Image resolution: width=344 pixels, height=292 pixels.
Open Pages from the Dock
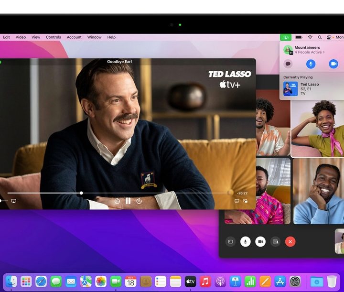click(x=265, y=281)
